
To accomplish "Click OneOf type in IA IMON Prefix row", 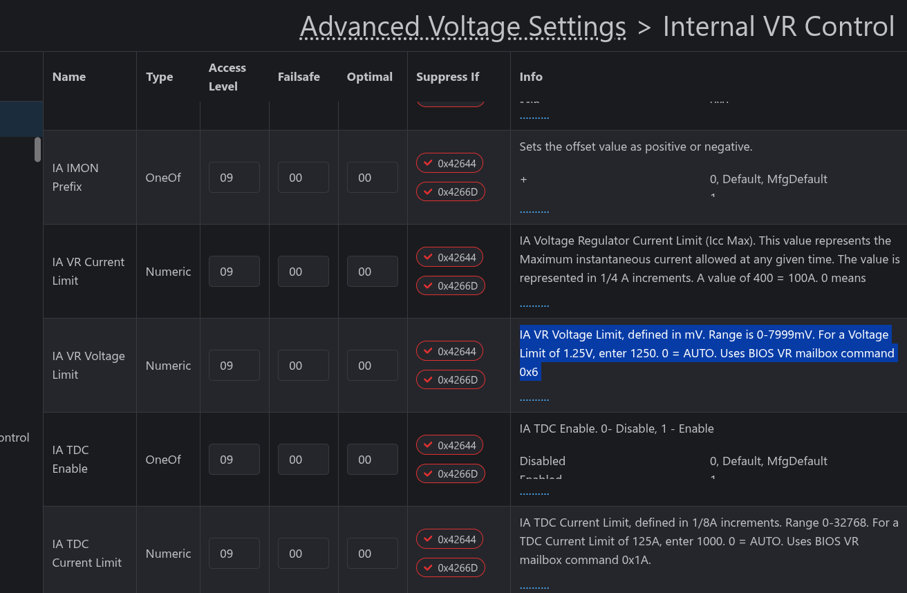I will [163, 178].
